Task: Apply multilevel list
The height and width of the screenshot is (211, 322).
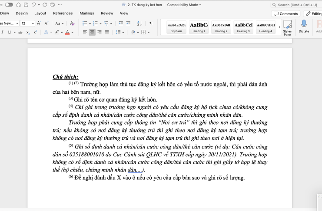Action: [x=106, y=23]
